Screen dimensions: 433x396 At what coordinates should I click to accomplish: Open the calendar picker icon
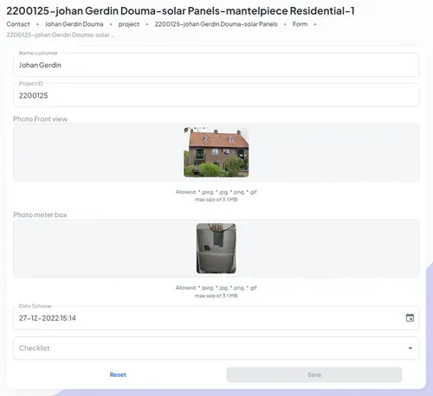click(x=410, y=318)
